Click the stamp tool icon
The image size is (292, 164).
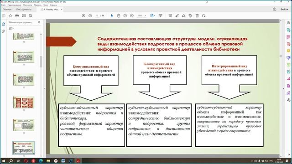tap(190, 16)
